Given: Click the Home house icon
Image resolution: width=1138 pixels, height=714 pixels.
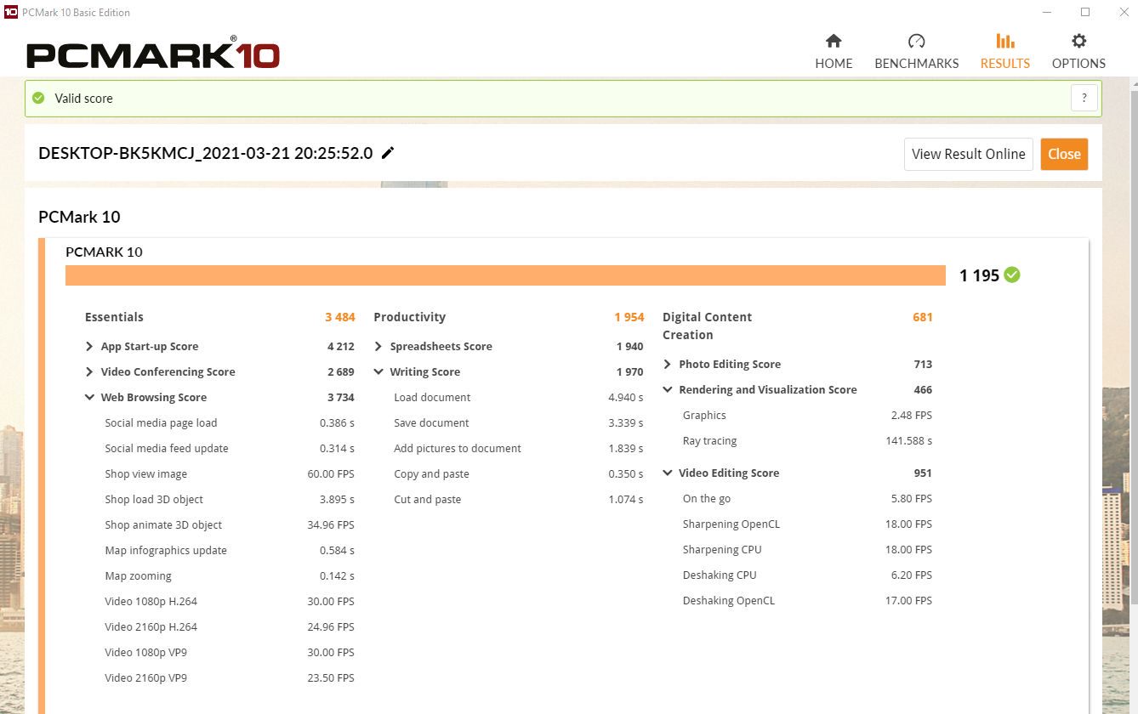Looking at the screenshot, I should tap(834, 42).
